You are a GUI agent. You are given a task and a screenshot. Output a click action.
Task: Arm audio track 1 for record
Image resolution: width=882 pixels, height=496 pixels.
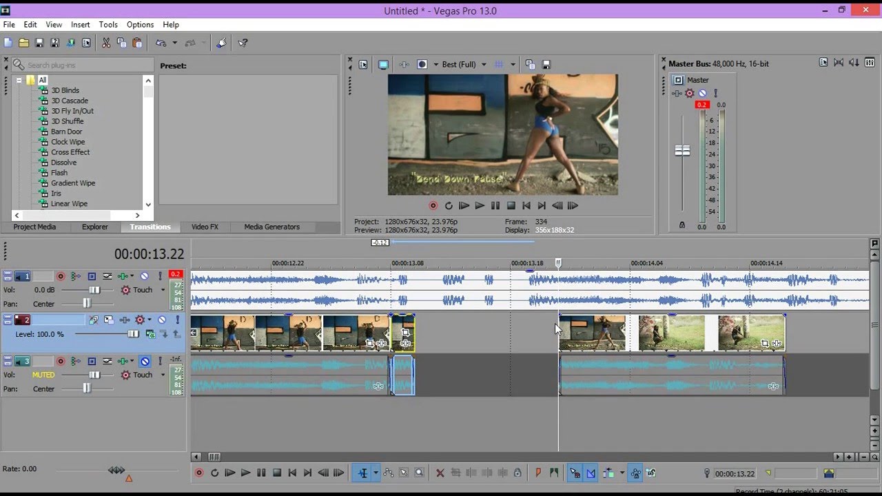(x=61, y=276)
